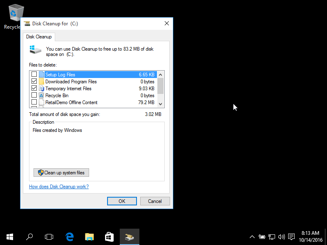Click the Temporary Internet Files icon
The height and width of the screenshot is (245, 327).
coord(41,88)
